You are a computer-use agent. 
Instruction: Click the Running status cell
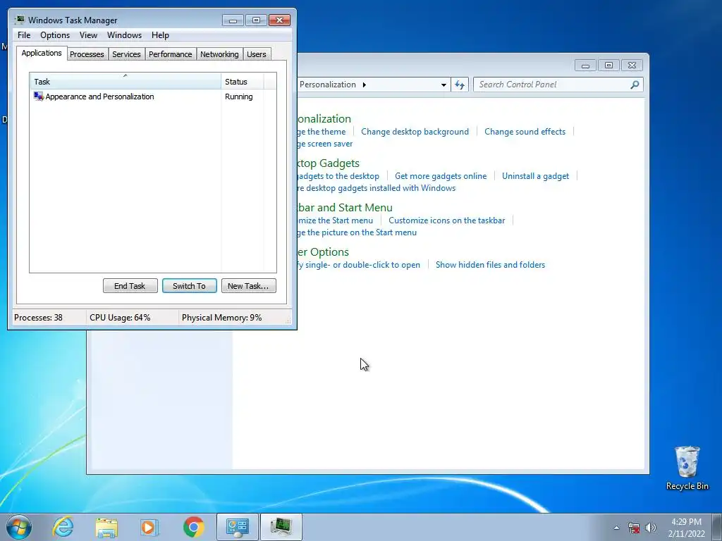238,97
